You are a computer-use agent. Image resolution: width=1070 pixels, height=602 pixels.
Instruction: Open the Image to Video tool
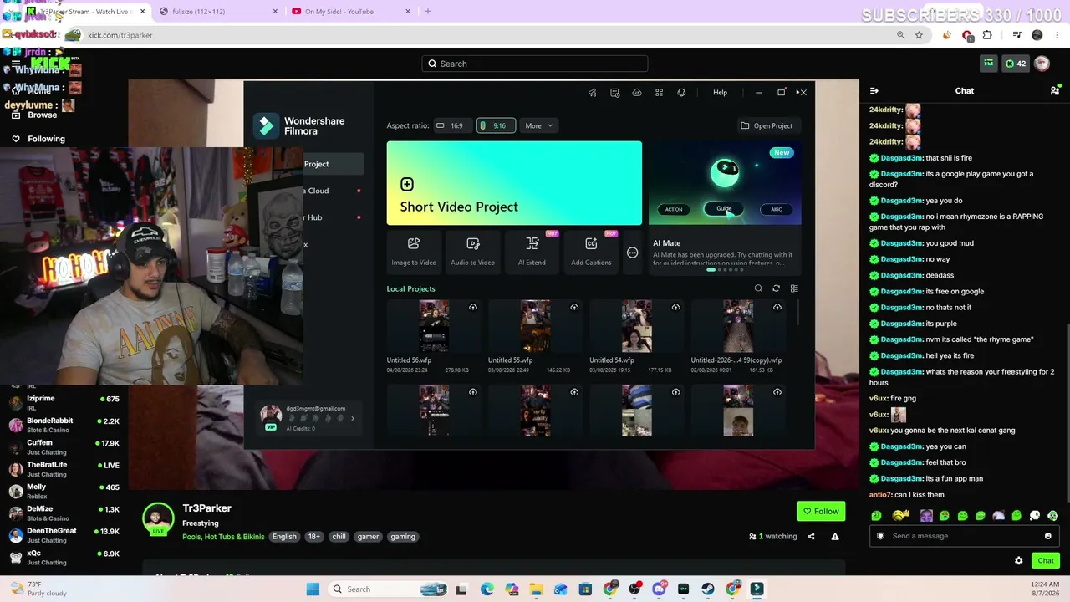(x=414, y=251)
